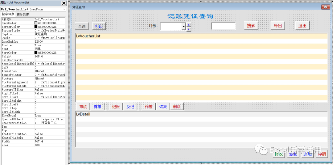Select the MousePointer property row
333x165 pixels.
33,75
